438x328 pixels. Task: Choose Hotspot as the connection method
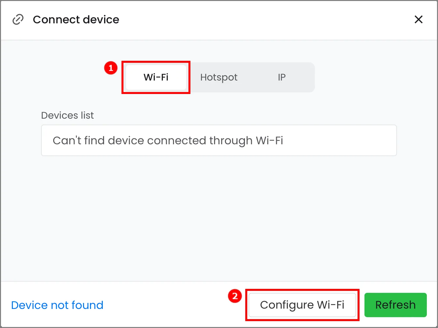219,77
